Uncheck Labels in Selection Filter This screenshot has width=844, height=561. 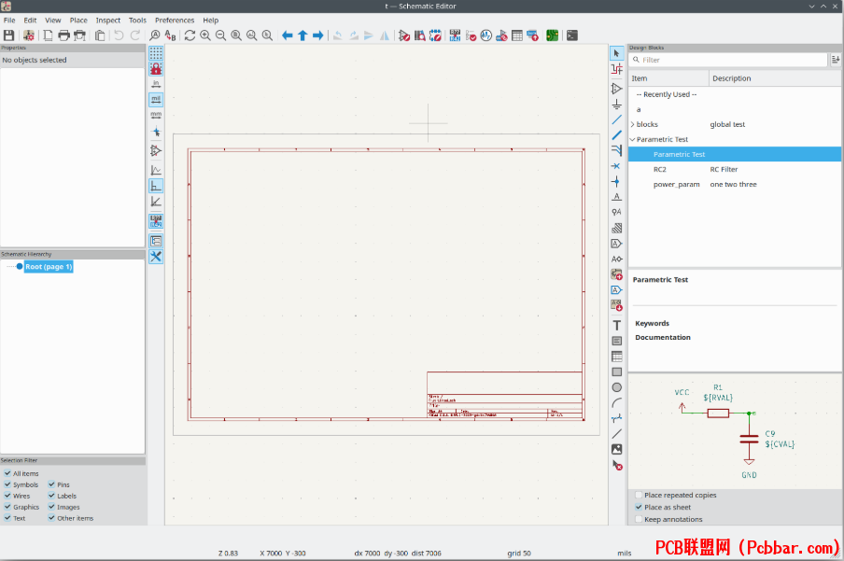(x=51, y=496)
